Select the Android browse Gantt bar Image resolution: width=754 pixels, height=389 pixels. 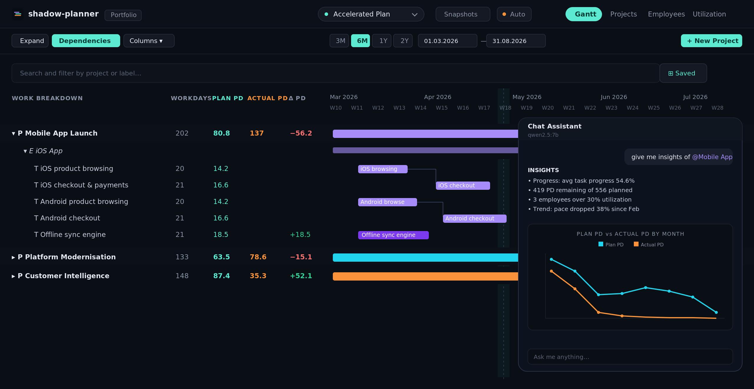click(388, 202)
